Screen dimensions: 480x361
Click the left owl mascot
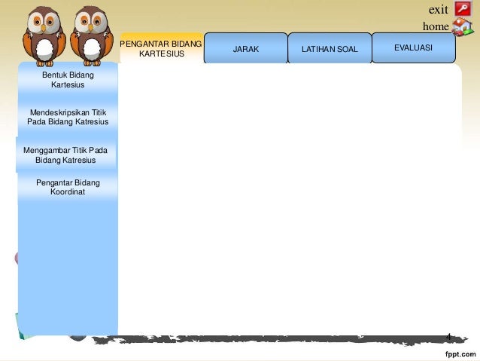44,36
